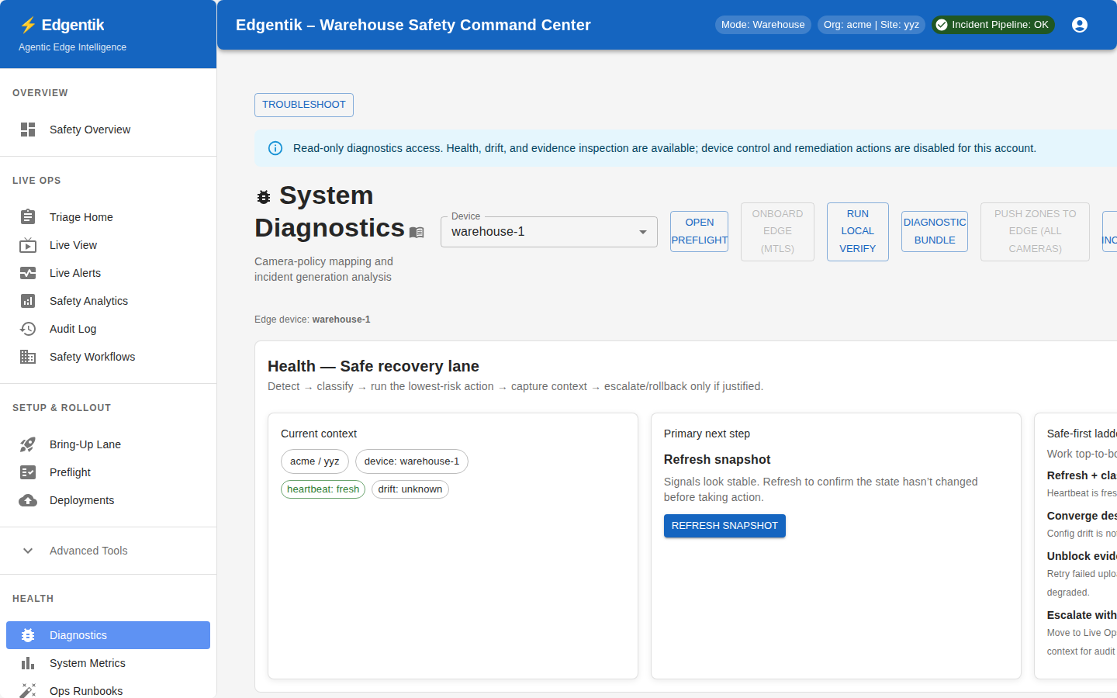Expand the Advanced Tools section
Image resolution: width=1117 pixels, height=698 pixels.
click(x=88, y=551)
